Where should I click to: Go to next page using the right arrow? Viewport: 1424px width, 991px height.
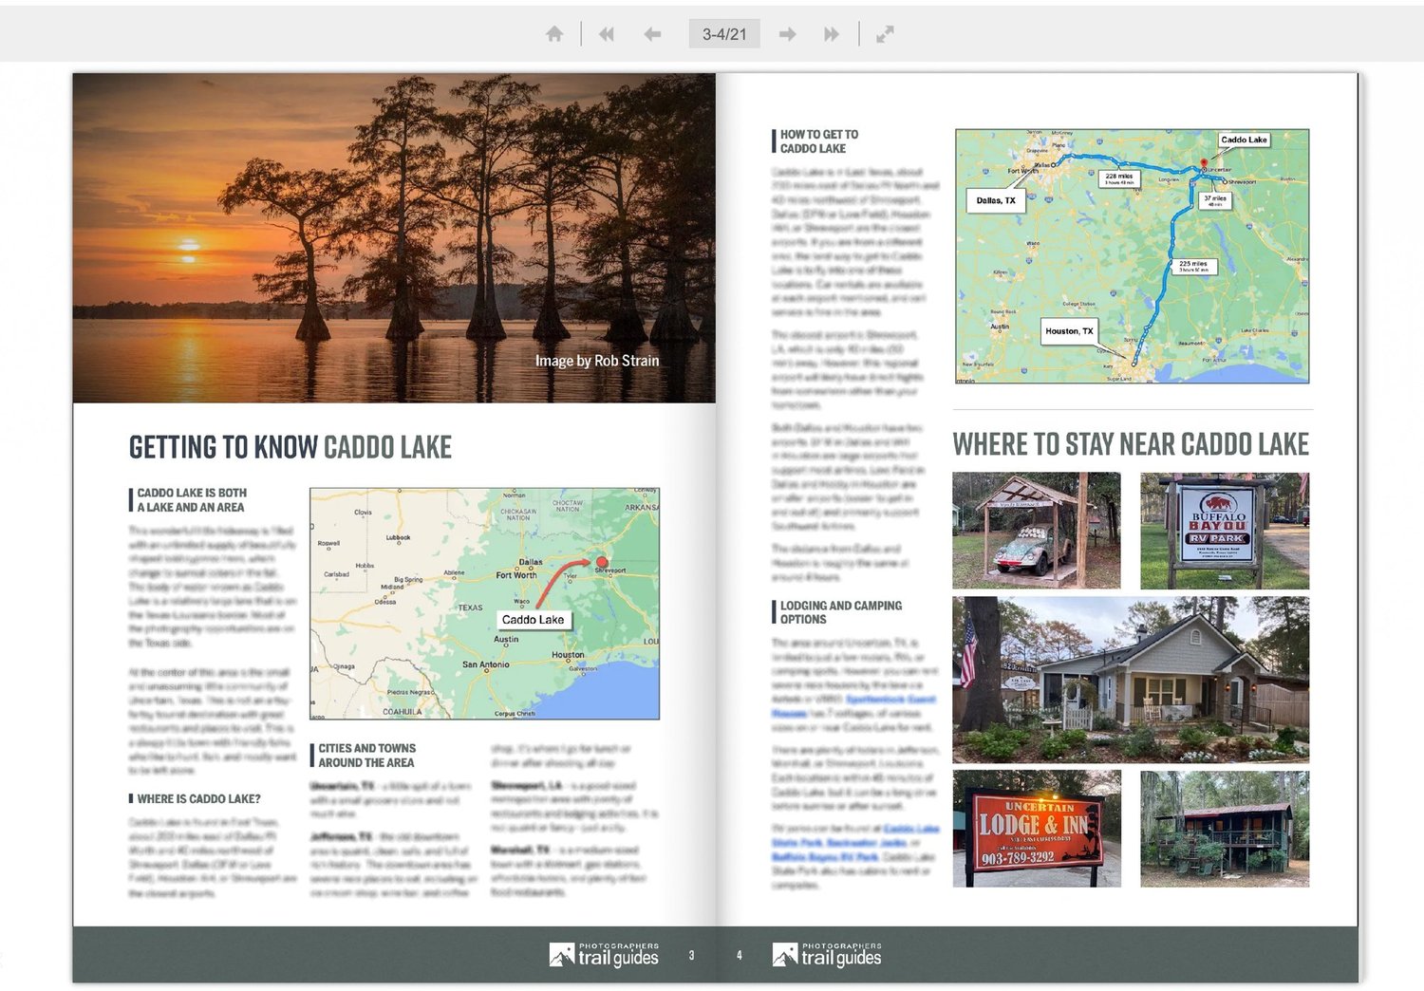(787, 33)
